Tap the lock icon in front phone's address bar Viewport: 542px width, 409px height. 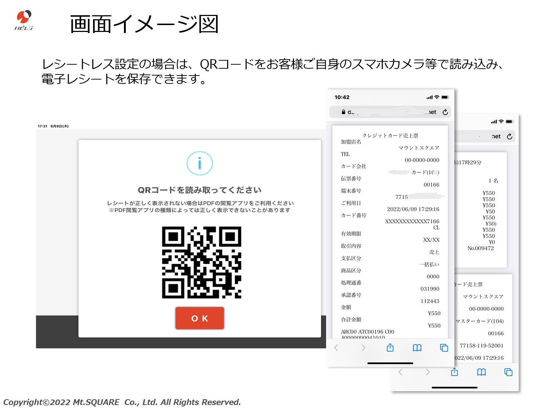click(343, 112)
